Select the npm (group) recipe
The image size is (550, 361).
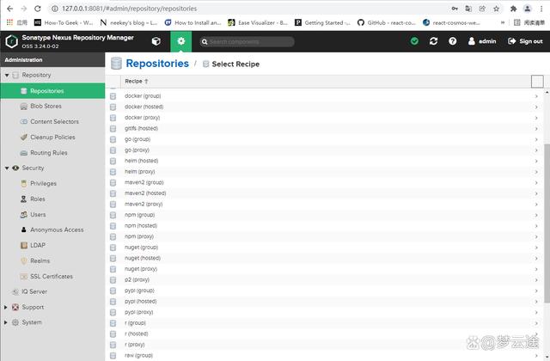[325, 215]
